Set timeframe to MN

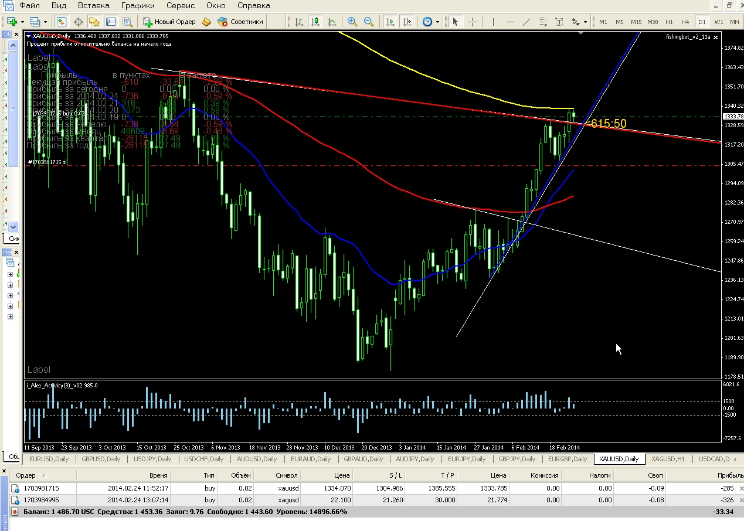(x=734, y=22)
